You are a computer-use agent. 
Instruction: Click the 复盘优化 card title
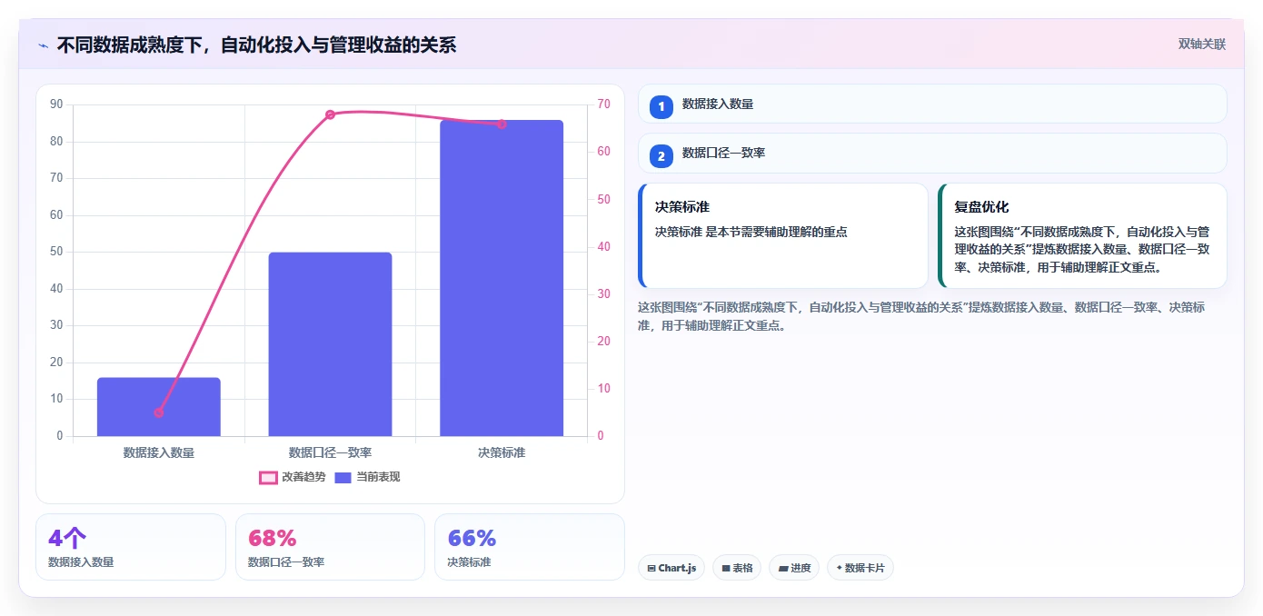(981, 207)
